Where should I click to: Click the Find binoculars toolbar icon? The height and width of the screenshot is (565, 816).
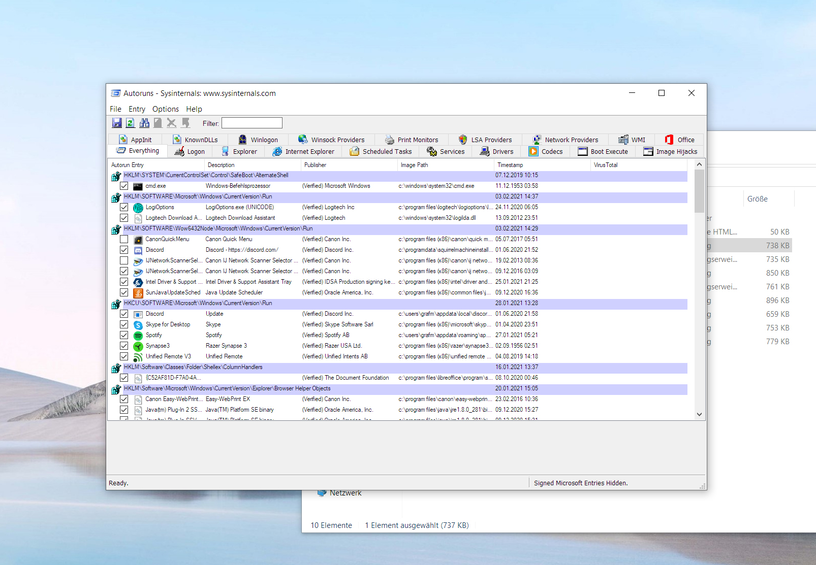point(144,123)
